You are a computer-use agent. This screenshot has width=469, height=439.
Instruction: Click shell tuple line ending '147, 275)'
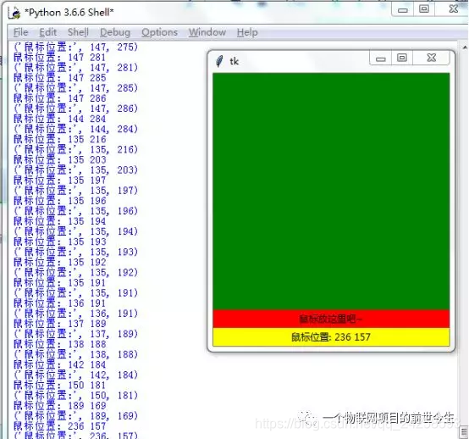[x=75, y=47]
